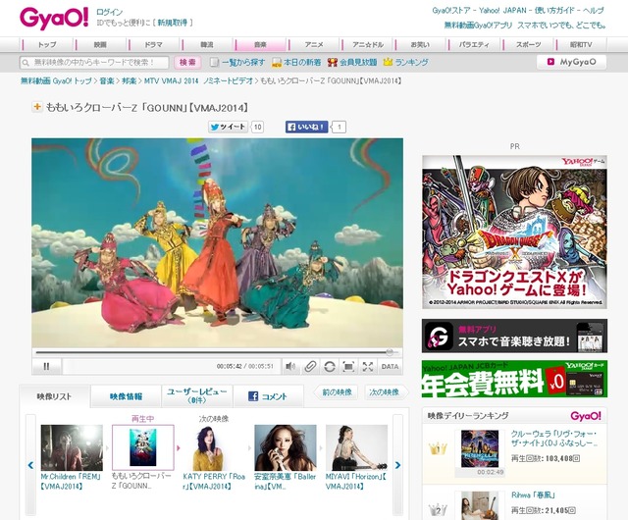
Task: Select アニメ in navigation bar
Action: [x=314, y=44]
